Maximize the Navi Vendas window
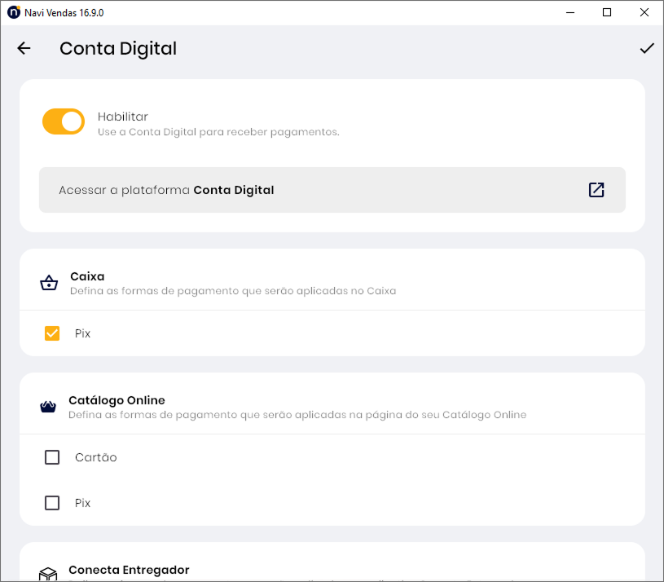This screenshot has height=582, width=664. [x=607, y=12]
